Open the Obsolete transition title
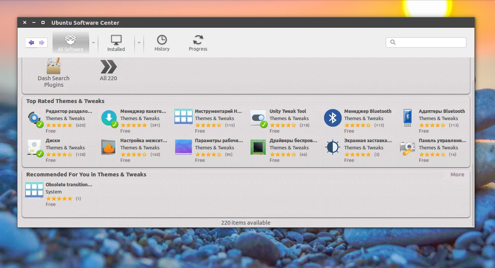The image size is (495, 268). coord(69,185)
